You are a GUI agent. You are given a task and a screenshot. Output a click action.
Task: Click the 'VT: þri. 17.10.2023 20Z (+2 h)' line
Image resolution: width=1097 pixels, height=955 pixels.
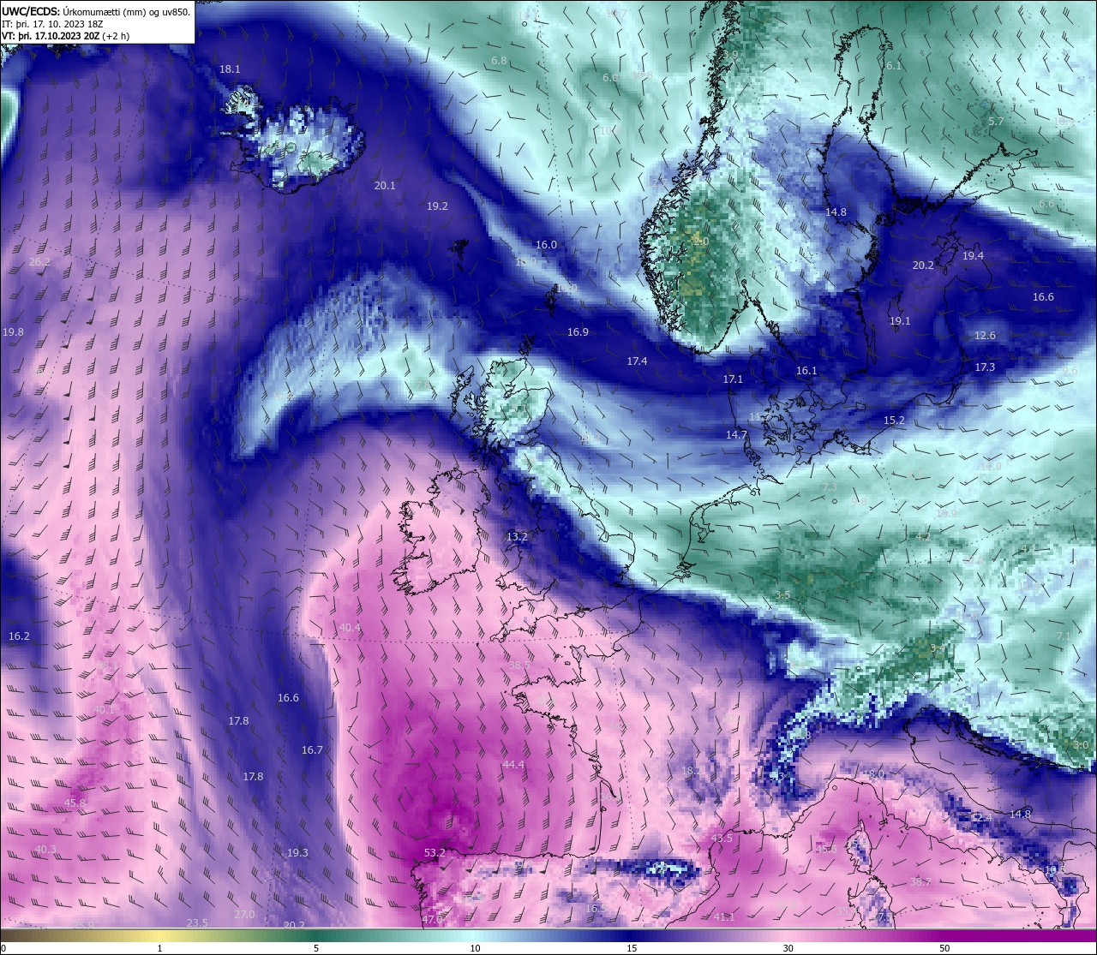pos(66,36)
